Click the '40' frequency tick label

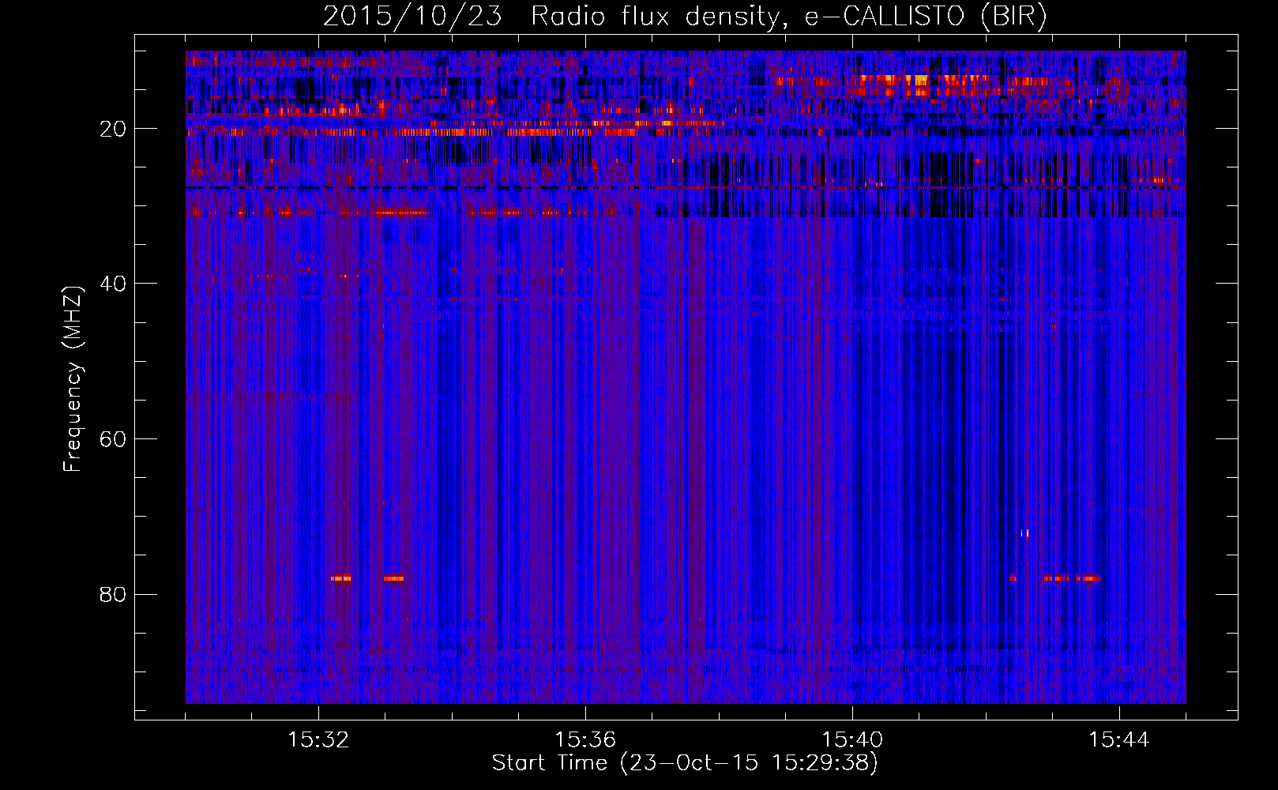point(113,284)
